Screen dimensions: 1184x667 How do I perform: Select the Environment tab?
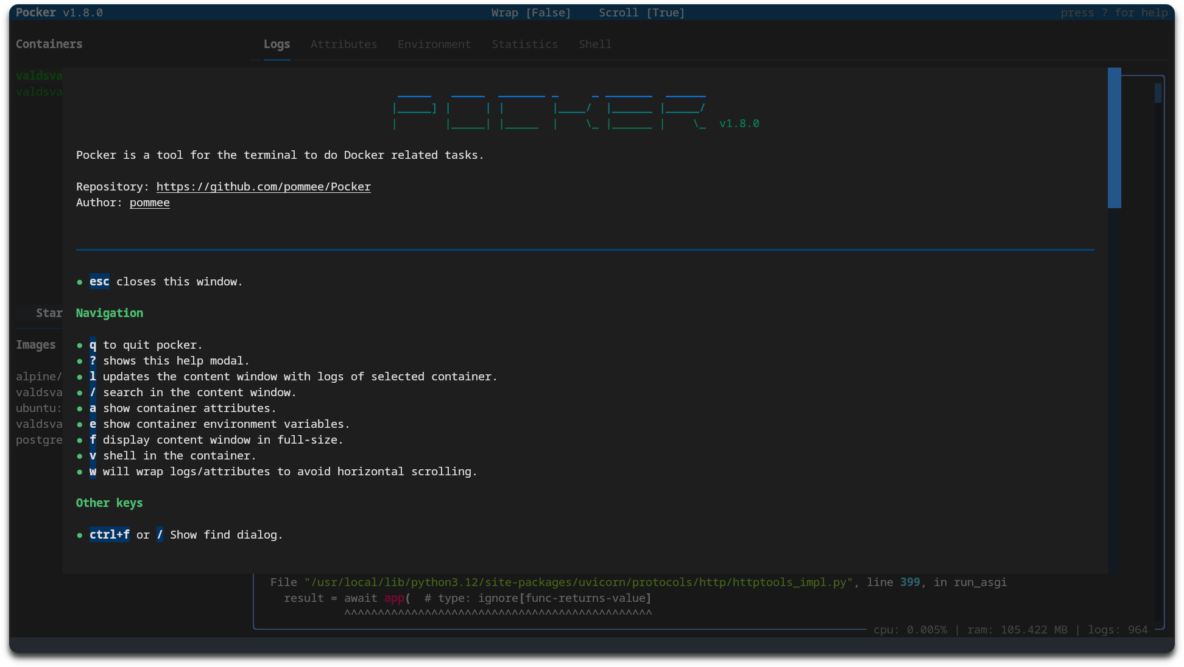pyautogui.click(x=434, y=44)
